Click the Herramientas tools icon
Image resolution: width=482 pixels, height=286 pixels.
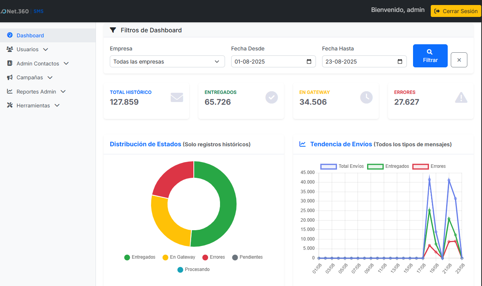[10, 105]
